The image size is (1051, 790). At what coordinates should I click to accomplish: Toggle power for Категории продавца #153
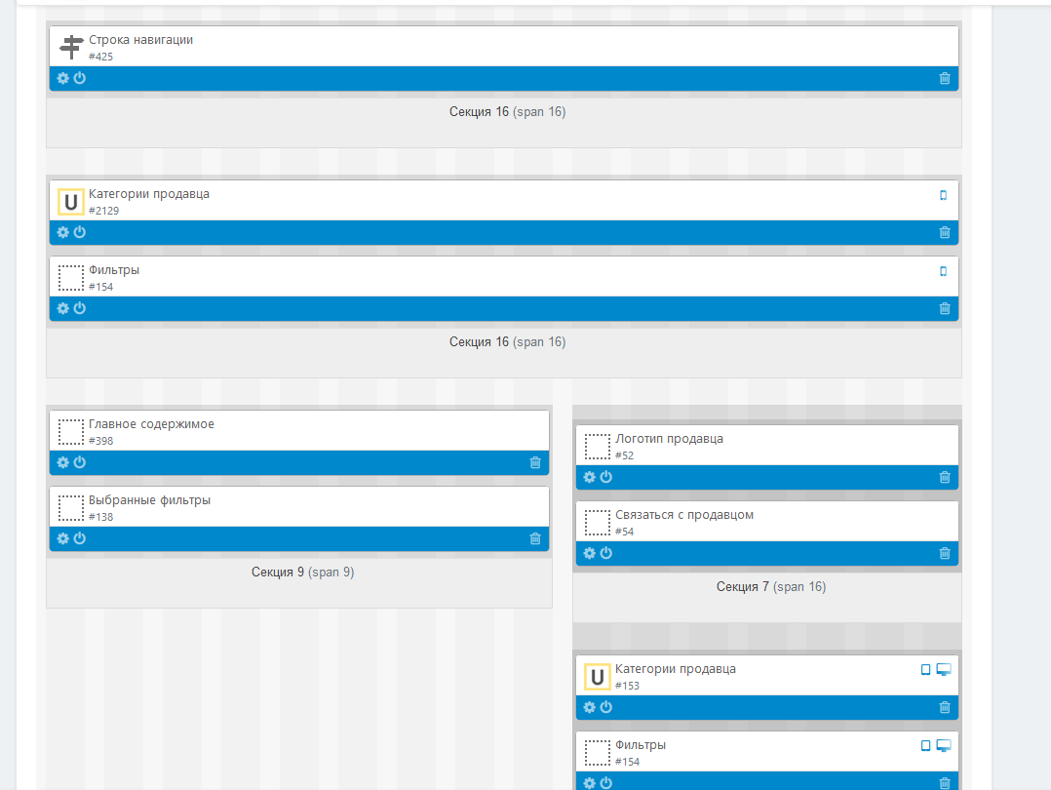[606, 707]
